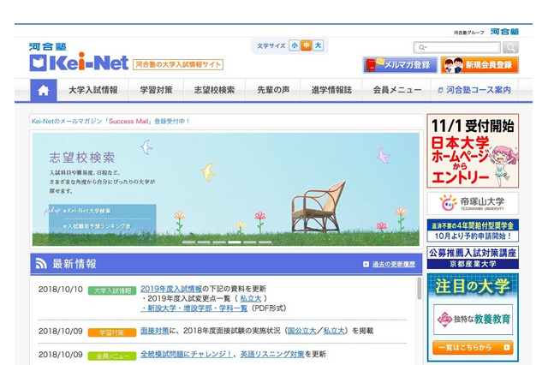This screenshot has width=548, height=365.
Task: Open 新設大学・増設学部・学科一覧 link
Action: (x=194, y=308)
